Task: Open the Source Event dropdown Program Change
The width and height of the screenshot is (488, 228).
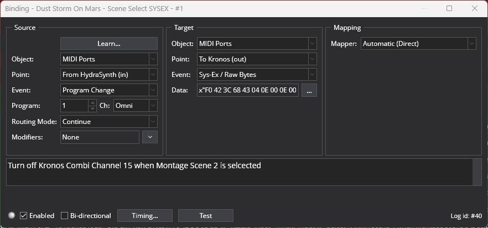Action: [x=109, y=90]
